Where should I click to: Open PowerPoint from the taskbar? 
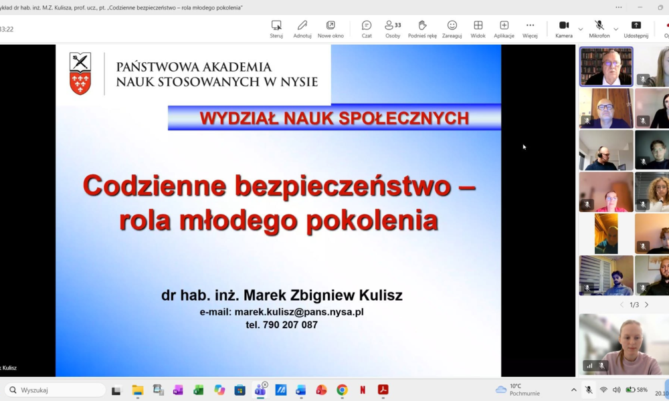[321, 390]
